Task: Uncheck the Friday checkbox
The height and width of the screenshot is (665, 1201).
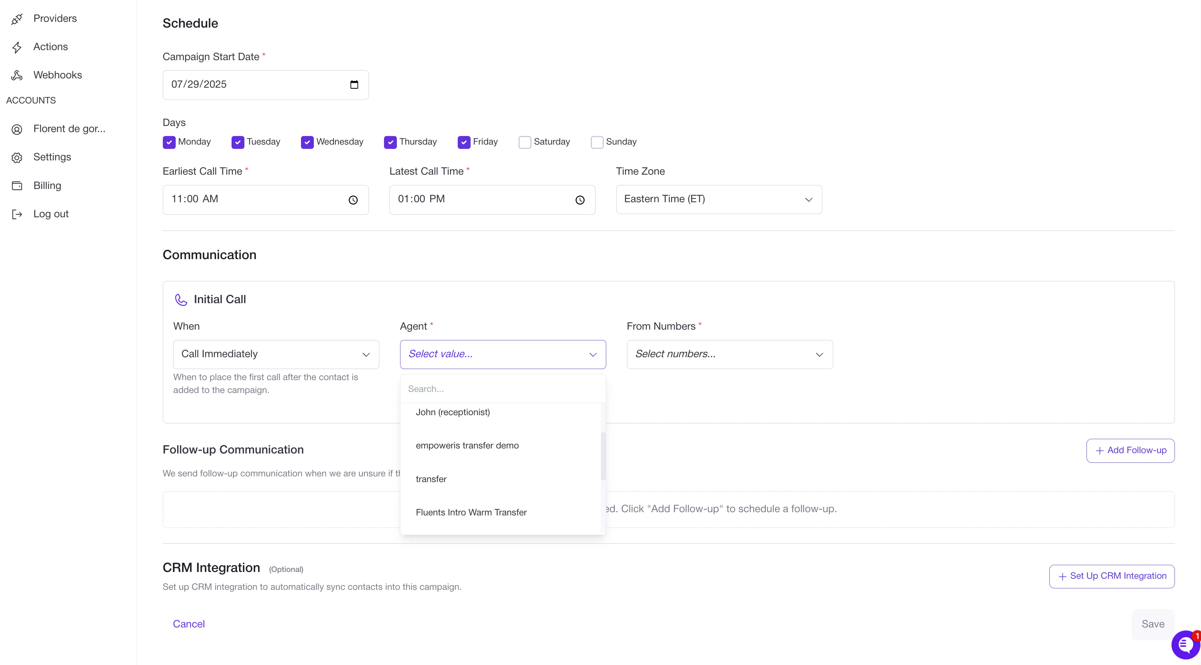Action: [x=464, y=142]
